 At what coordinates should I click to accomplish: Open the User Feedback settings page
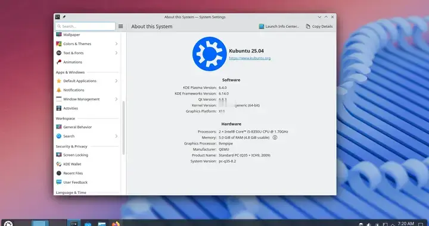click(87, 182)
